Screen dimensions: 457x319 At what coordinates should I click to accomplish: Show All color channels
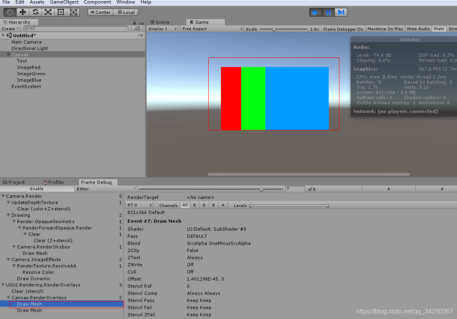(185, 205)
